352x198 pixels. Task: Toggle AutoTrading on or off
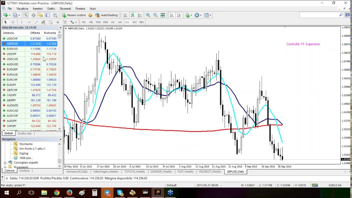tap(106, 15)
